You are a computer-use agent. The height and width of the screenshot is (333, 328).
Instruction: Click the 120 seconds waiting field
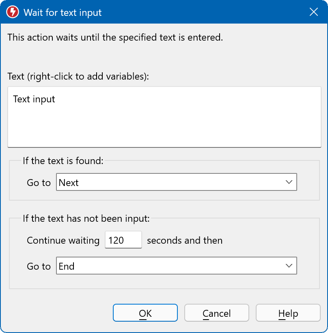tap(123, 240)
